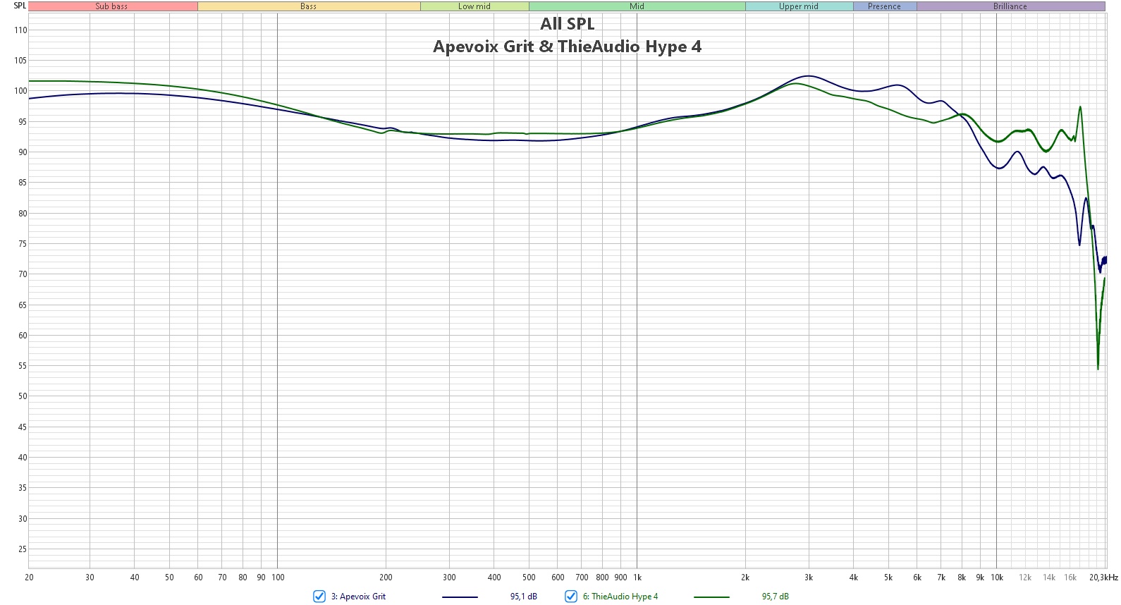Click the Sub bass band label
Image resolution: width=1121 pixels, height=605 pixels.
[113, 6]
